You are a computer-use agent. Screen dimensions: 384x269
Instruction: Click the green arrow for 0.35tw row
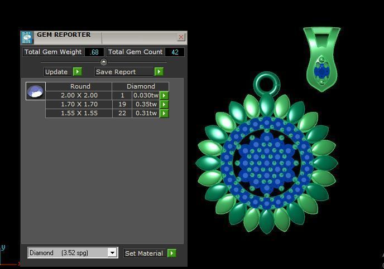[164, 104]
